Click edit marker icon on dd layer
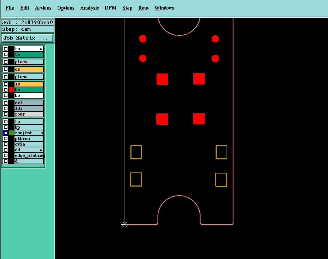 coord(41,150)
